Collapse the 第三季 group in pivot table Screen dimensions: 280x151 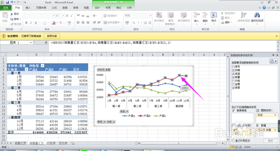pos(9,103)
